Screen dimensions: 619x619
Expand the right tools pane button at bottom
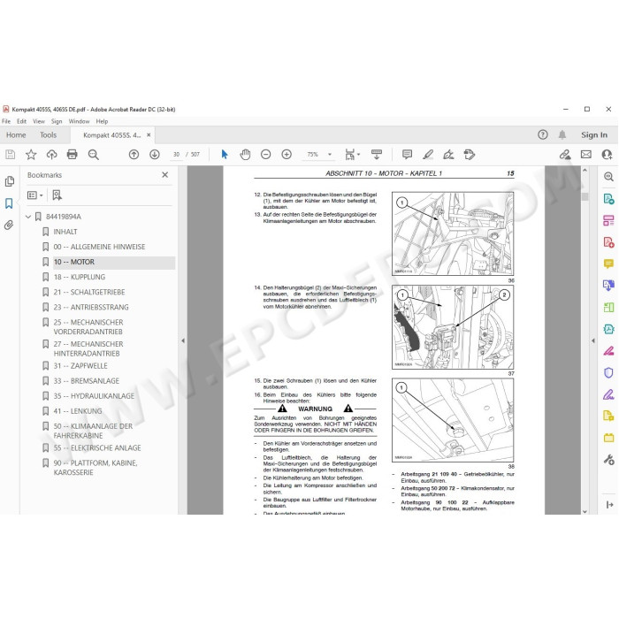pyautogui.click(x=609, y=504)
